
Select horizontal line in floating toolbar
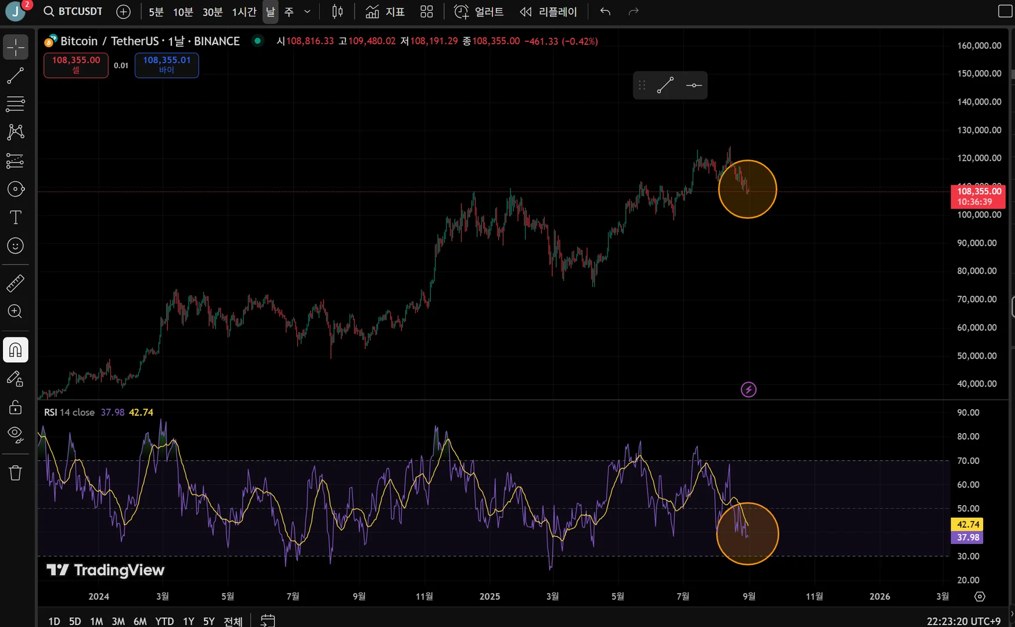pos(693,85)
